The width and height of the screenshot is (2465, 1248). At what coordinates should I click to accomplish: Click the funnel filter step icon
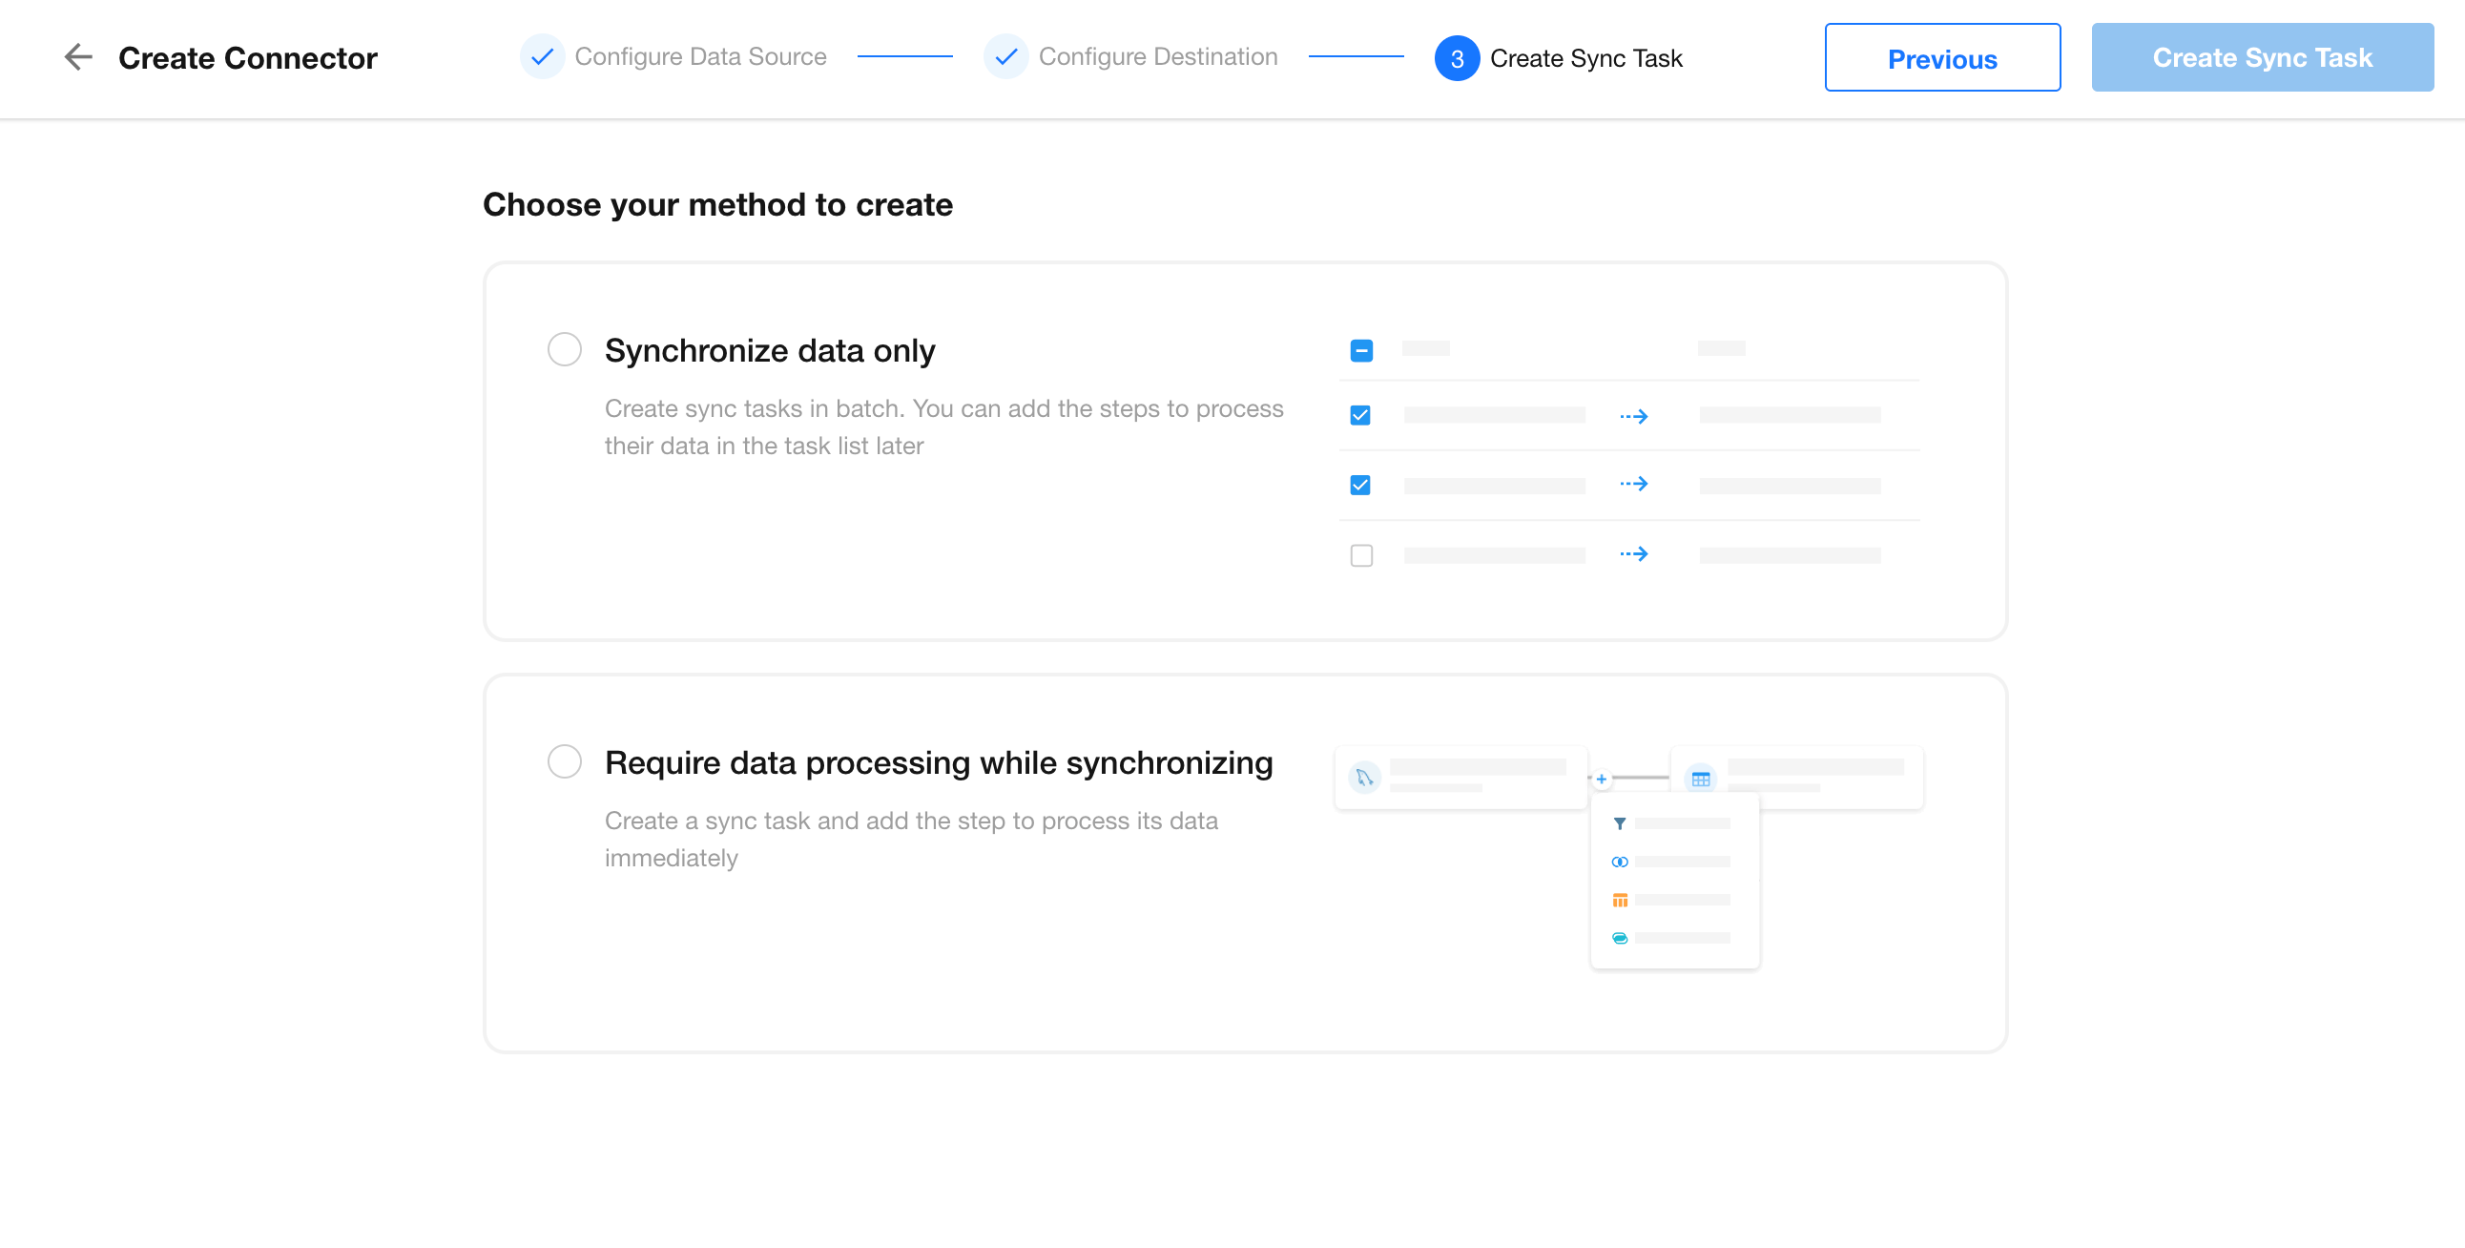(1619, 823)
